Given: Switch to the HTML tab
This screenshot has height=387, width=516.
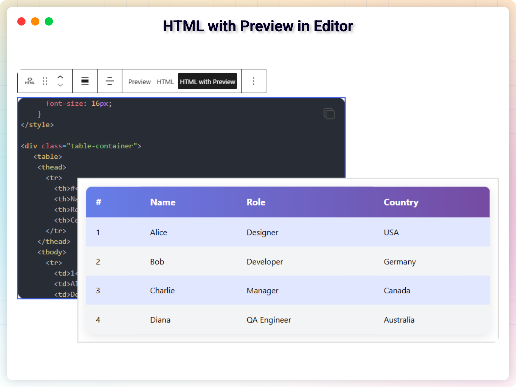Looking at the screenshot, I should [165, 82].
